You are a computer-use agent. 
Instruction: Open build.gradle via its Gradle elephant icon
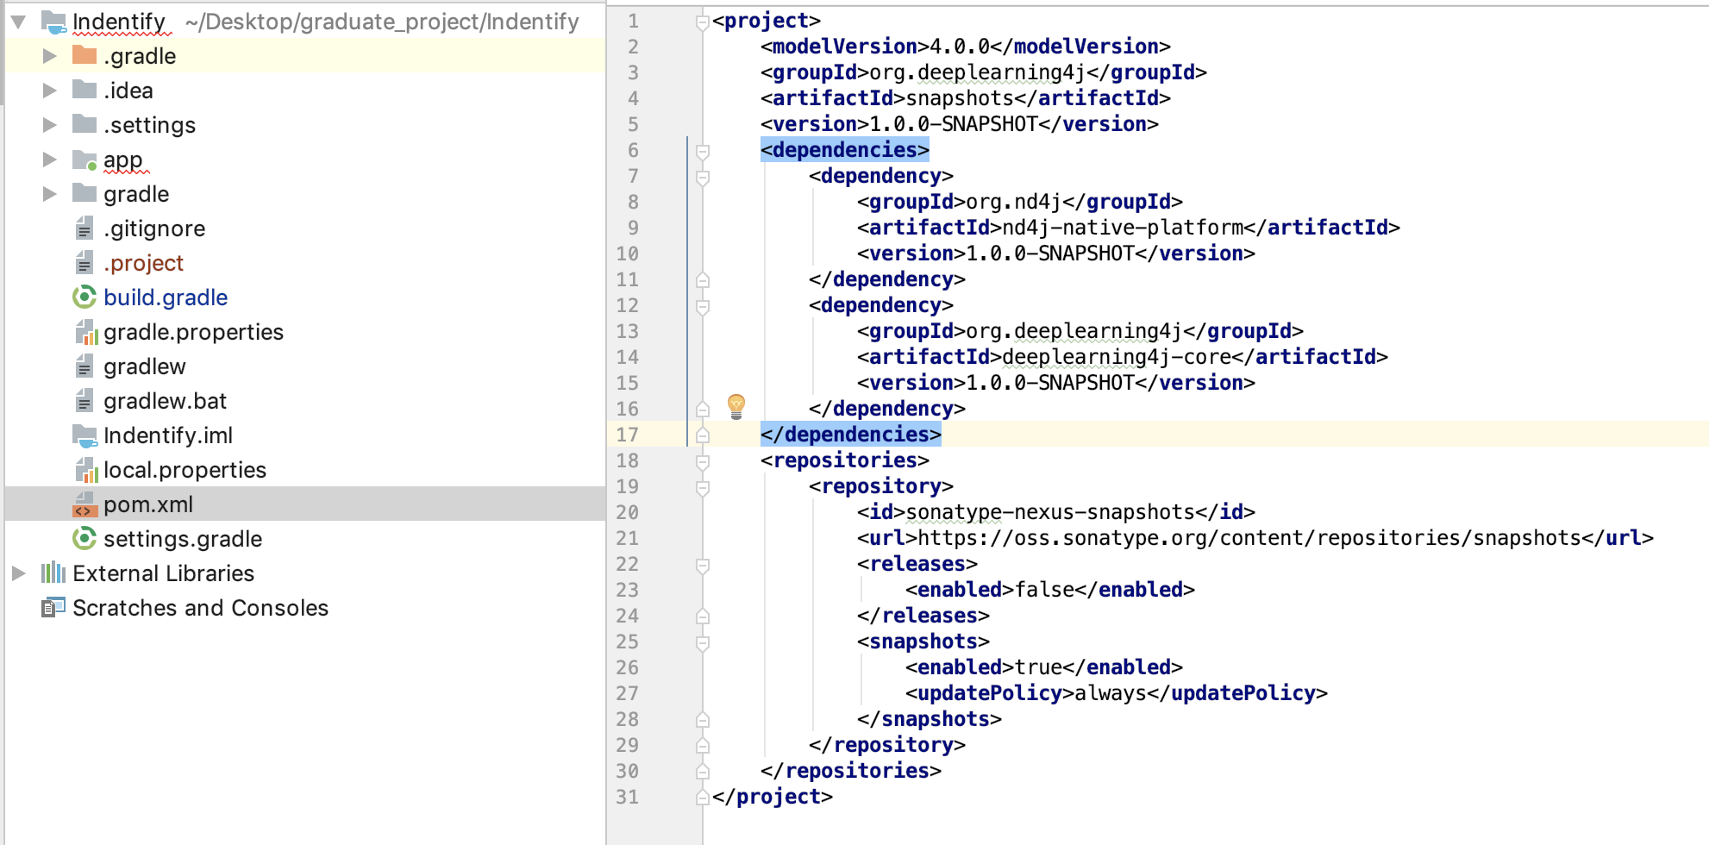pyautogui.click(x=85, y=297)
